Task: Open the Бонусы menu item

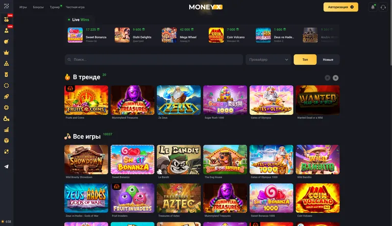Action: (38, 7)
